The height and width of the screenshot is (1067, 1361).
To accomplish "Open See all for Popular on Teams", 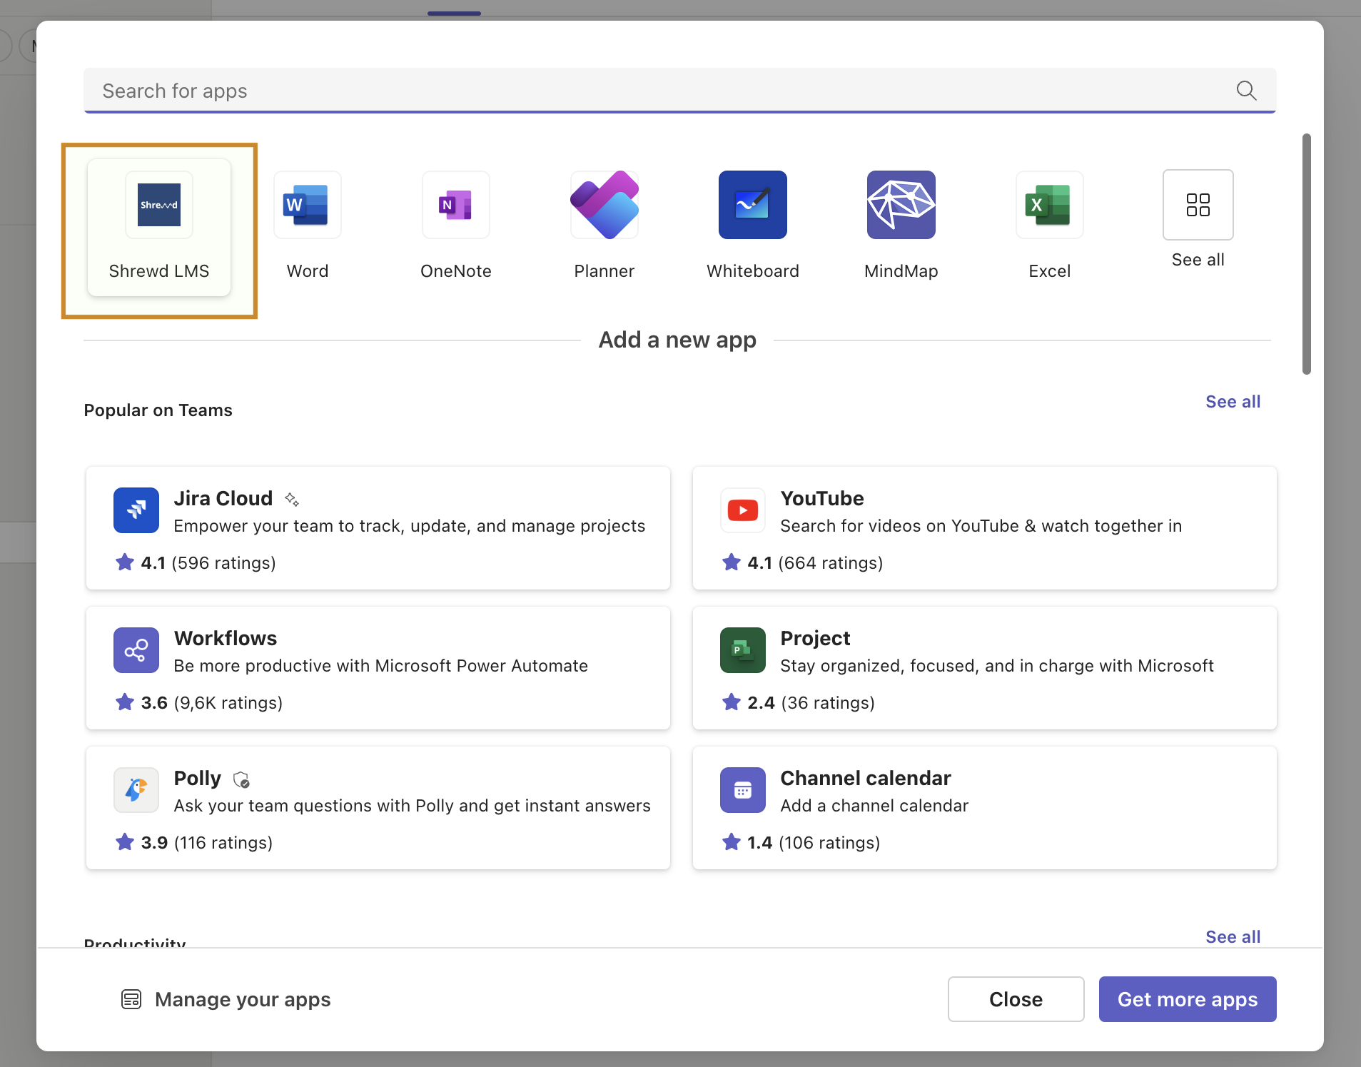I will point(1233,402).
